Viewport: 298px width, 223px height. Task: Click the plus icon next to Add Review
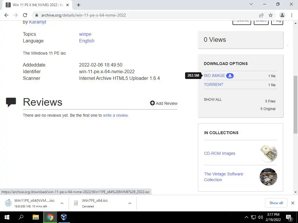pyautogui.click(x=152, y=103)
